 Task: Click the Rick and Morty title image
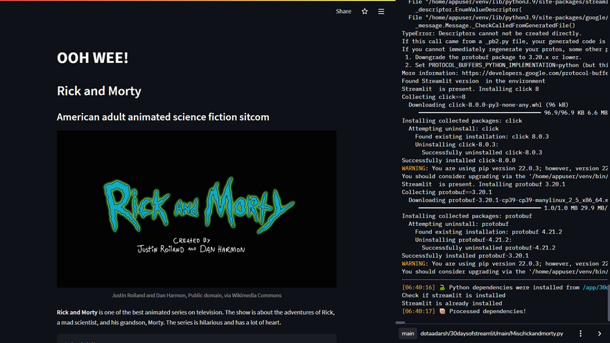click(x=196, y=209)
